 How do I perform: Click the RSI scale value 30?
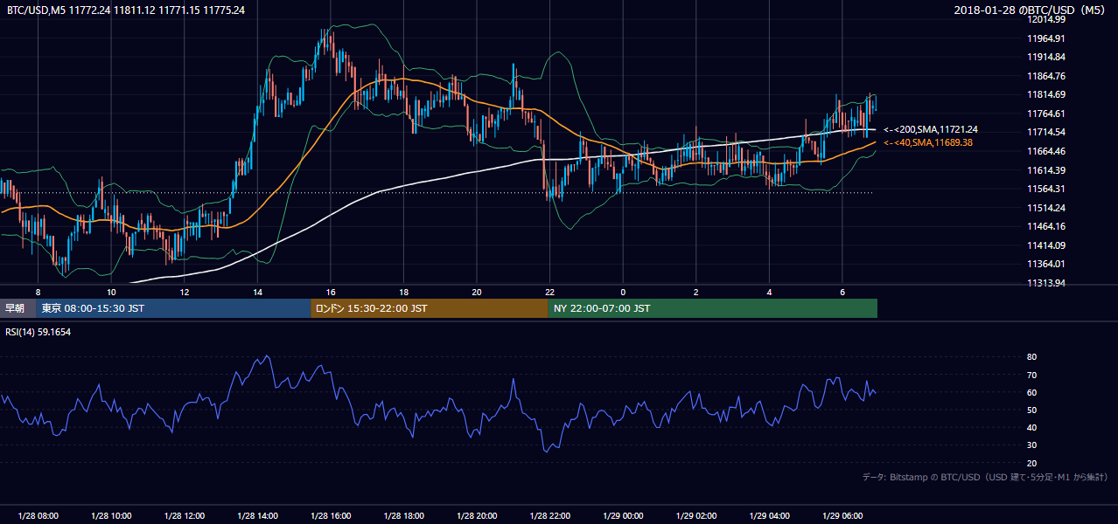point(1032,445)
